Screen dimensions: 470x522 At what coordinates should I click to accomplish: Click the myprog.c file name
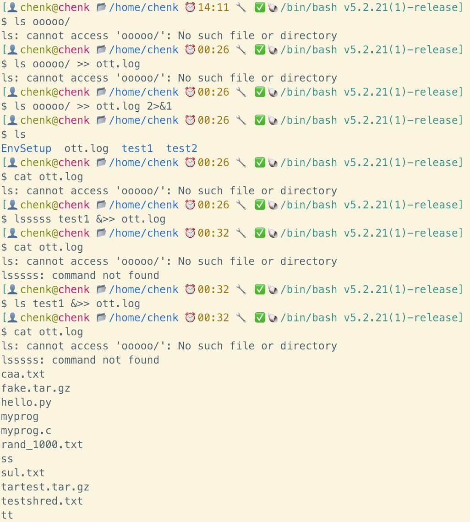pyautogui.click(x=26, y=430)
